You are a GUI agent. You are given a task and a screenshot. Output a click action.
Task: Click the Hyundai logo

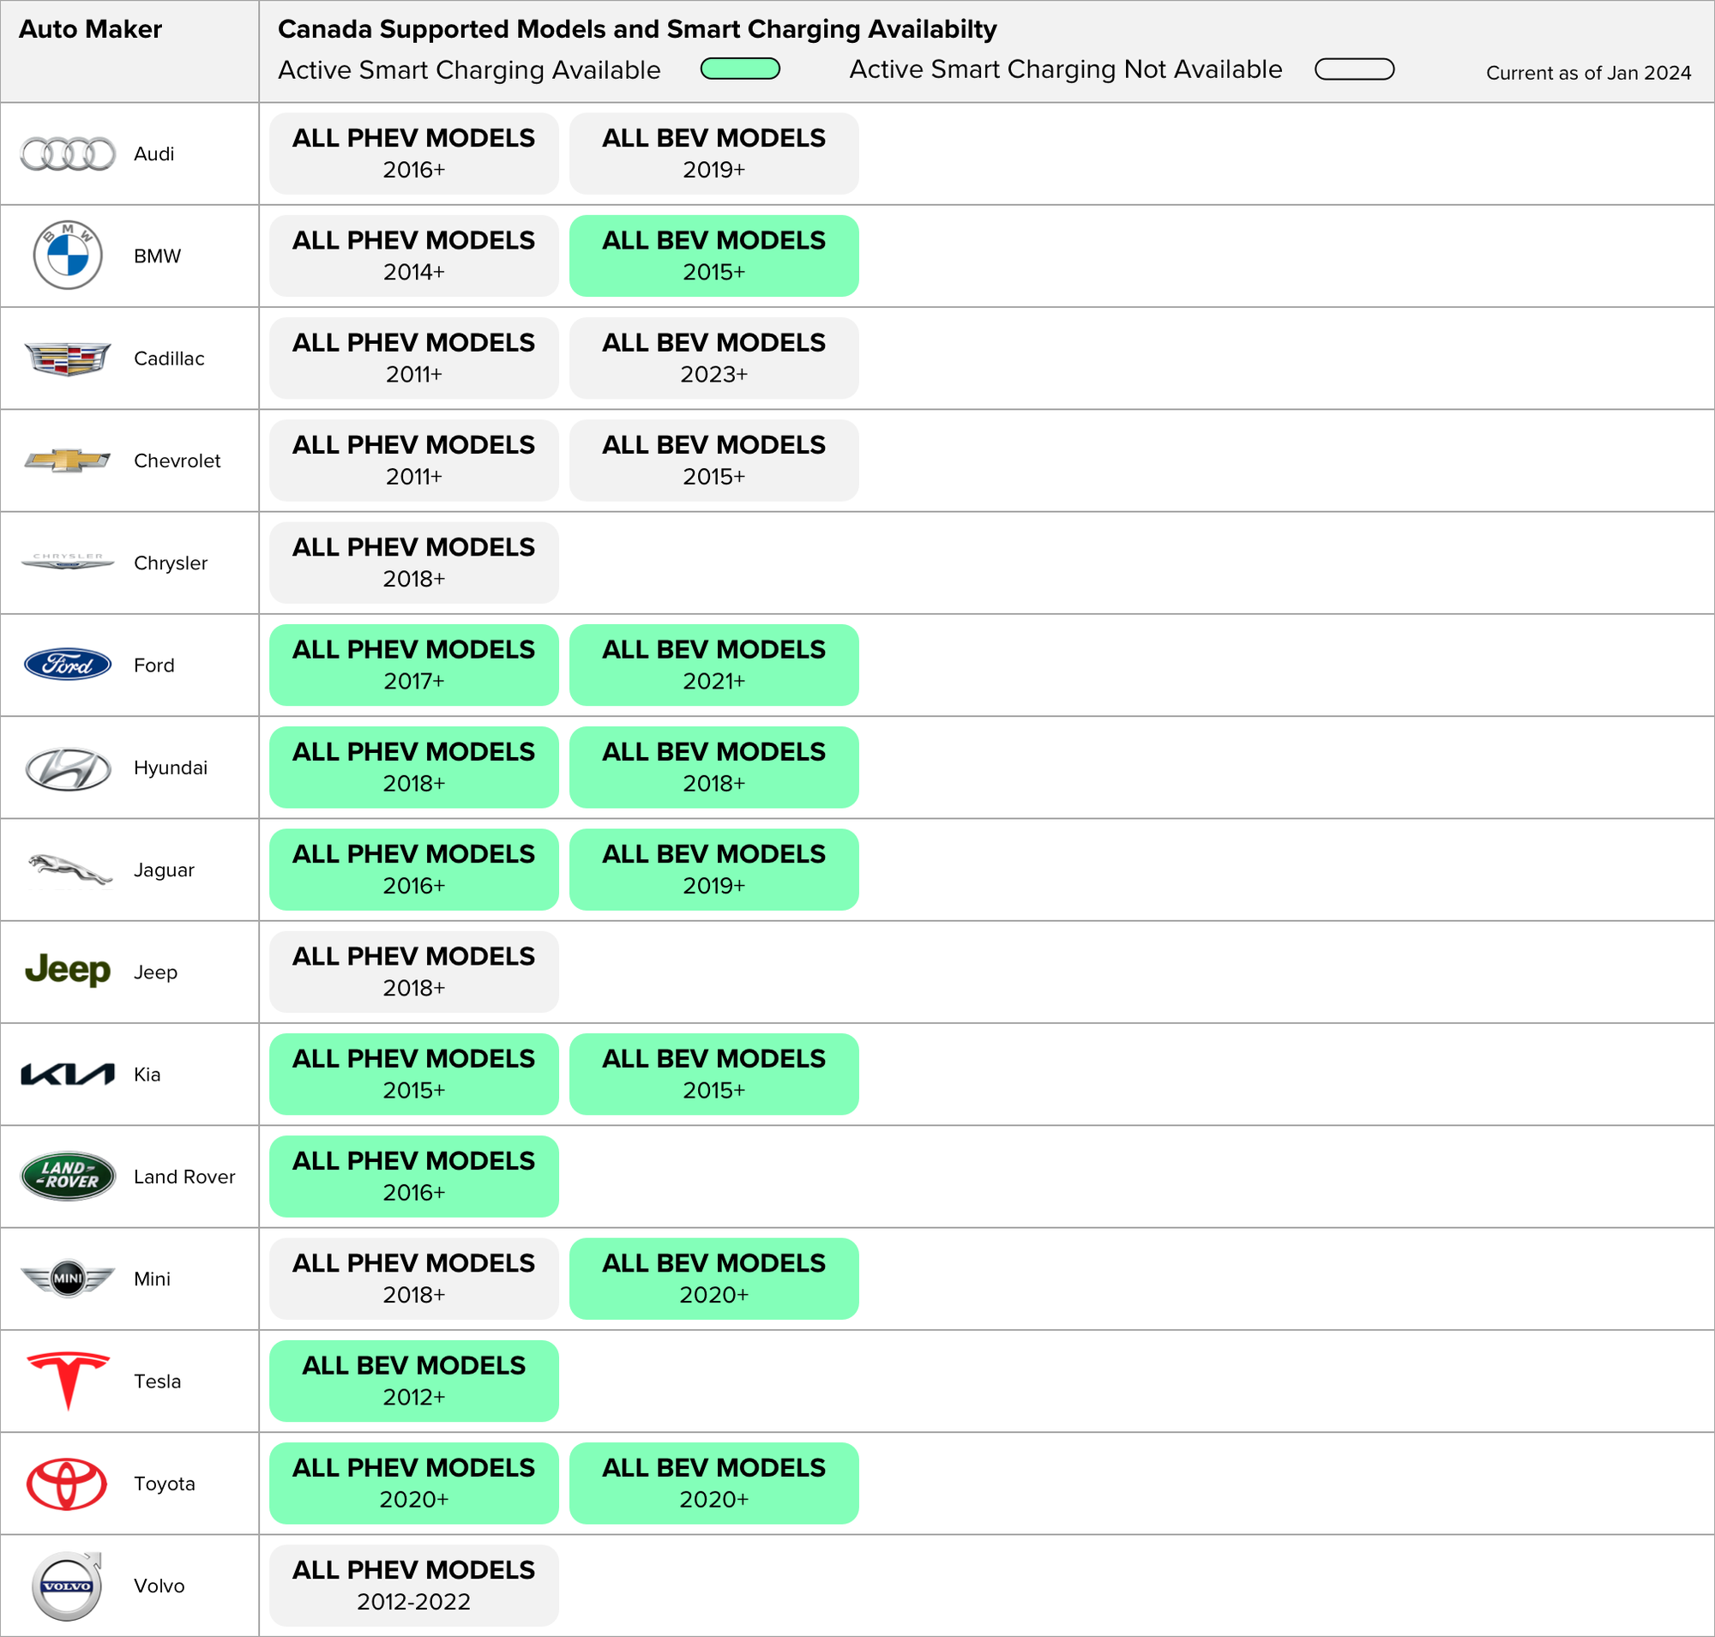tap(67, 768)
